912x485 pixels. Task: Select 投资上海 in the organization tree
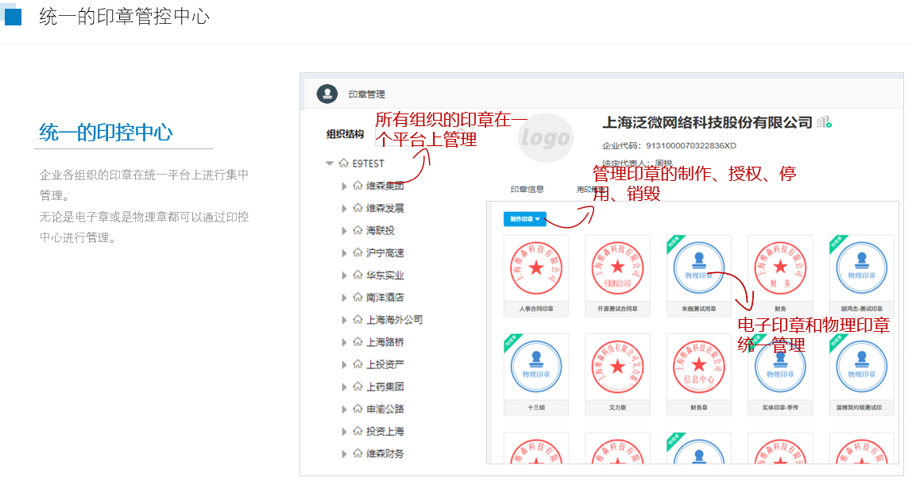385,432
